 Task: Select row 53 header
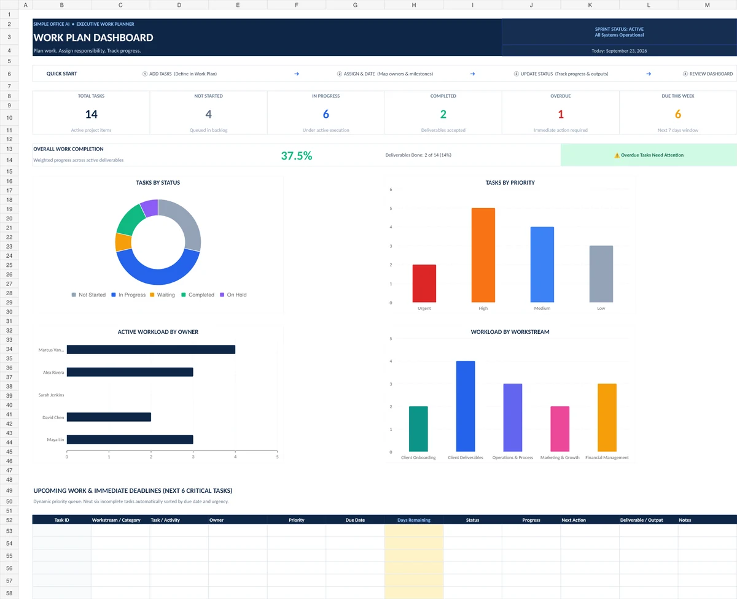[x=9, y=531]
